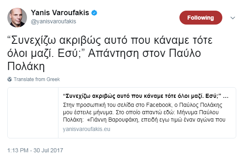Open the Yanis Varoufakis display name
244x156 pixels.
[60, 13]
